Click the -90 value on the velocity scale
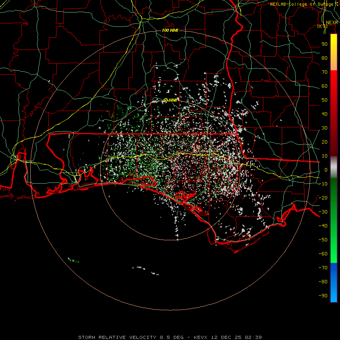 (323, 296)
